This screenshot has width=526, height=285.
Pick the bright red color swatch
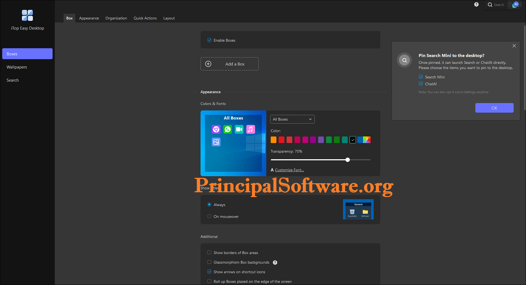[281, 140]
